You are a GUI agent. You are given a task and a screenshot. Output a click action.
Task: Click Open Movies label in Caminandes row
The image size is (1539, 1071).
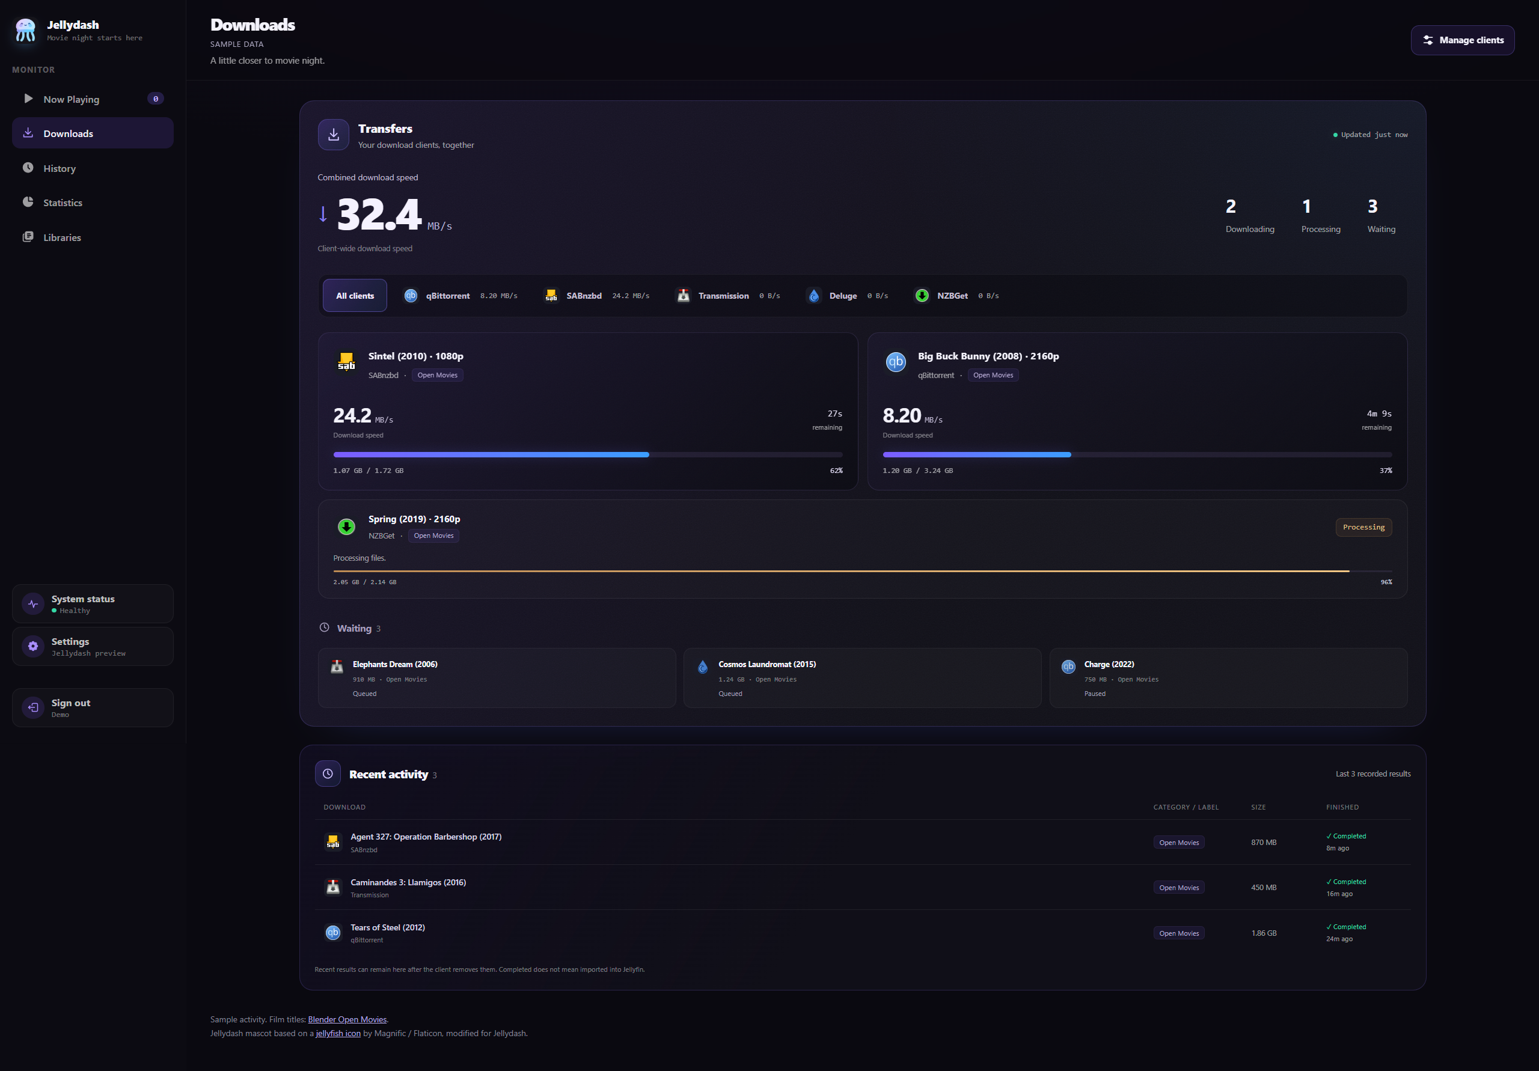[x=1179, y=887]
